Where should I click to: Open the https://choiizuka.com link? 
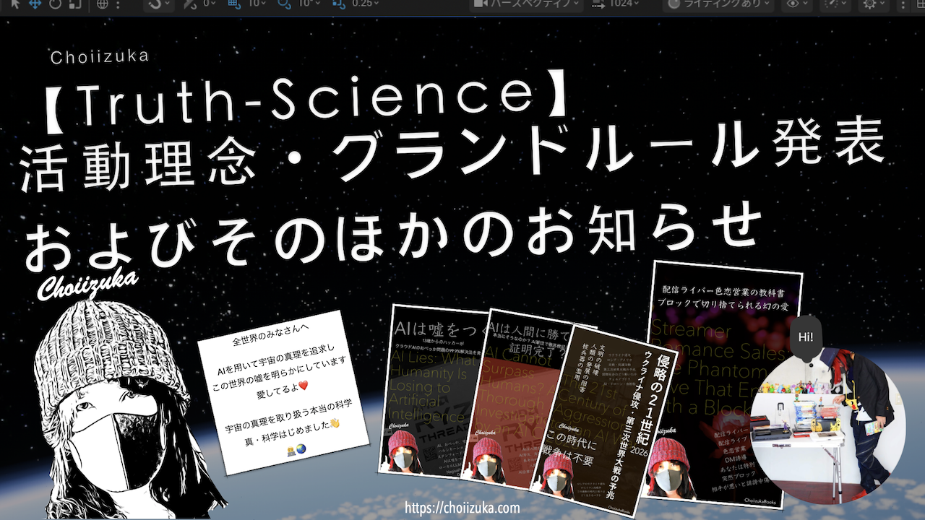coord(462,508)
